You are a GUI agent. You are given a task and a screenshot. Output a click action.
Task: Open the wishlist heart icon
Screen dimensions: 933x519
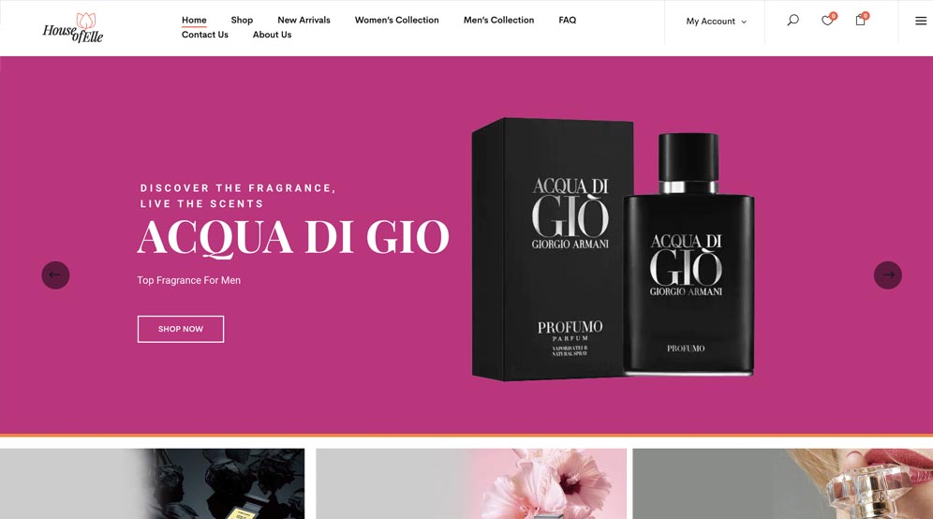(828, 21)
